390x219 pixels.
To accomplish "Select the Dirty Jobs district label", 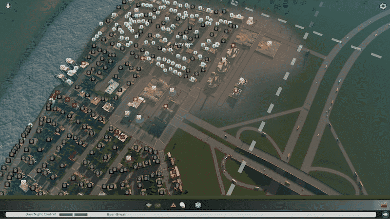I will 183,44.
